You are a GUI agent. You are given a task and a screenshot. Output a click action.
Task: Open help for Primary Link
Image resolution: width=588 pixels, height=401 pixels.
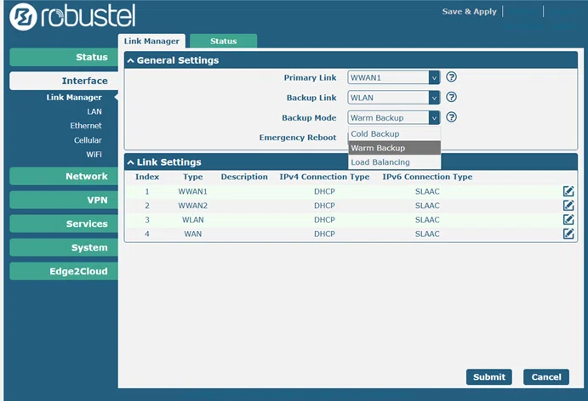click(x=452, y=77)
